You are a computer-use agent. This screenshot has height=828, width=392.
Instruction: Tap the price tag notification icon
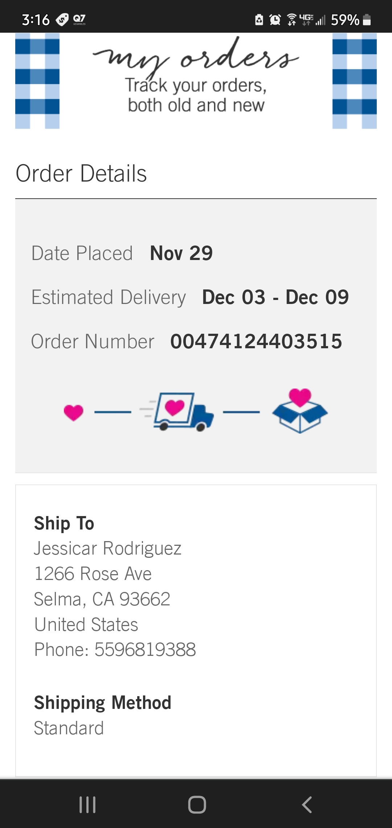click(62, 20)
